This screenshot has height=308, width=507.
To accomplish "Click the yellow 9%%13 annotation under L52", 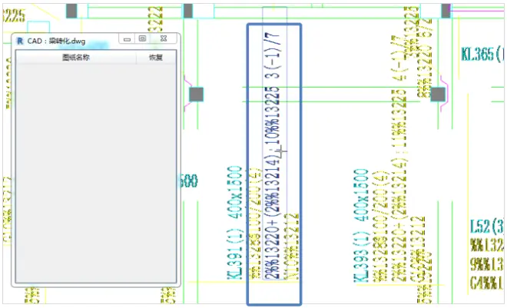I will 486,264.
